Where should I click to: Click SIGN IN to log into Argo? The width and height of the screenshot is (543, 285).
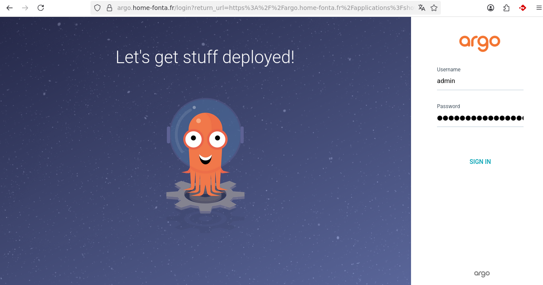pos(480,161)
